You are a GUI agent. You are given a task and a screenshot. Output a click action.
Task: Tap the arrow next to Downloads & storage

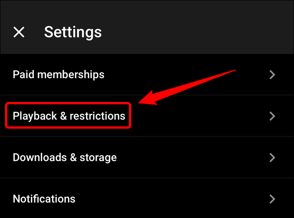coord(272,158)
